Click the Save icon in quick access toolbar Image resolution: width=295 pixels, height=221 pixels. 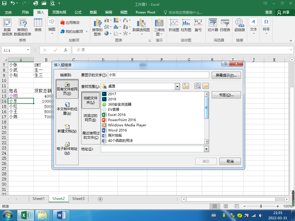[4, 3]
